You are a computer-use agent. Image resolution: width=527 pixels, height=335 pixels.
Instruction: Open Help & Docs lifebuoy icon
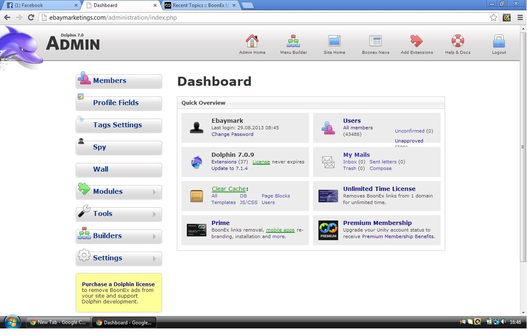(457, 41)
